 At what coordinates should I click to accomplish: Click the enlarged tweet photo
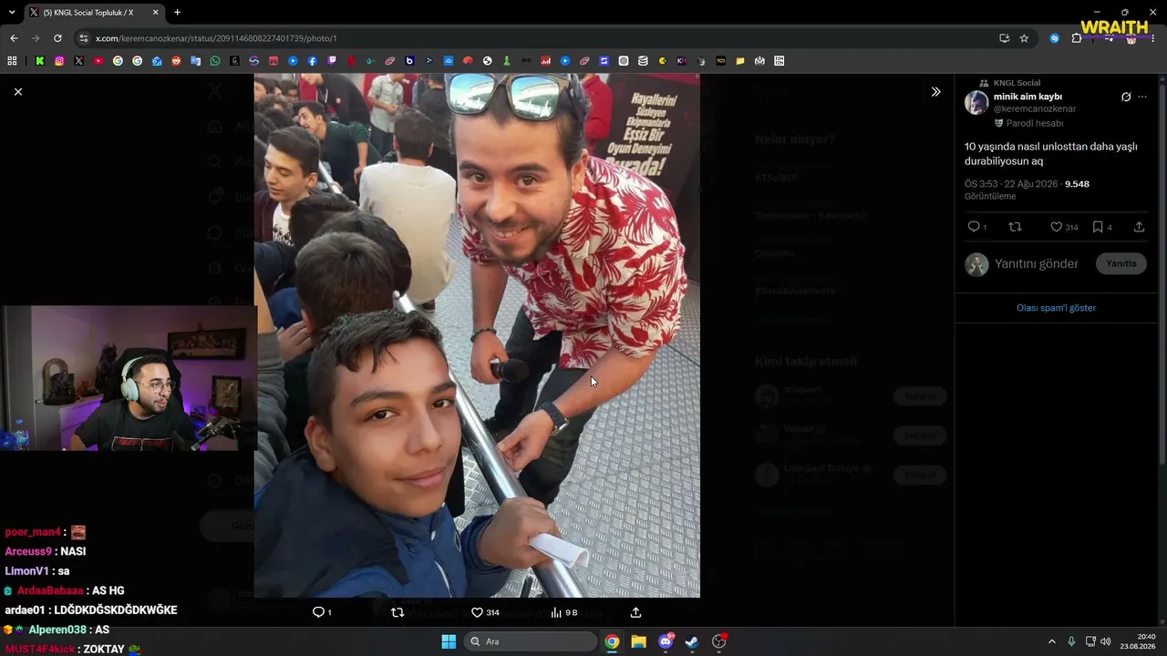[477, 335]
